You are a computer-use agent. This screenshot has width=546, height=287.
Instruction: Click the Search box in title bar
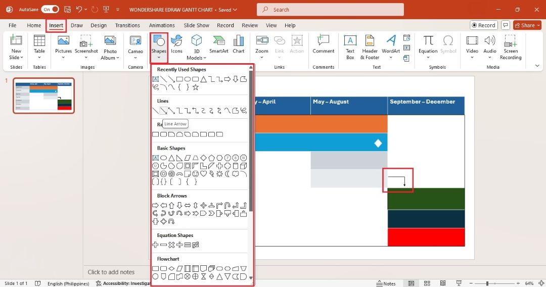click(x=330, y=10)
